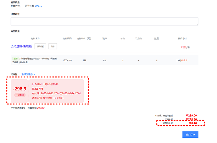Click the 6% tax rate cell
This screenshot has height=143, width=217.
tap(105, 60)
